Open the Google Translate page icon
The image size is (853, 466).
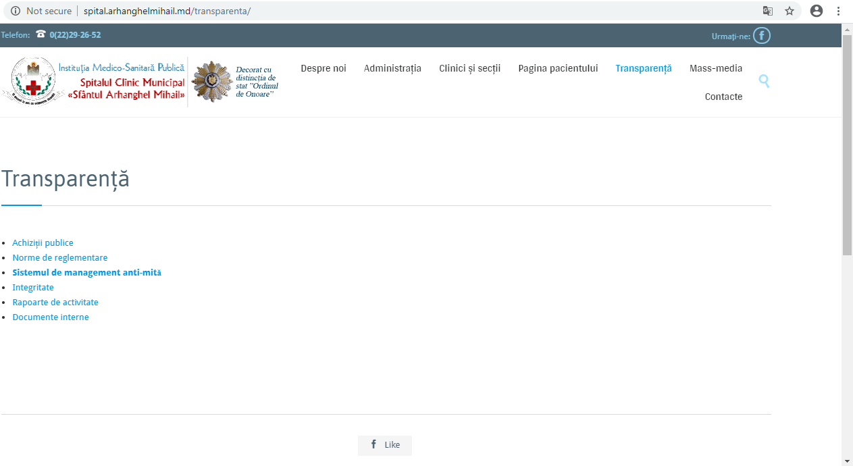(768, 11)
